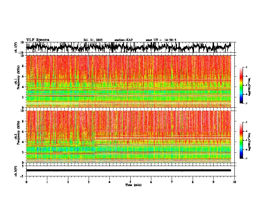
Task: Select the "start UT = 14:30: 3" text
Action: coord(161,40)
